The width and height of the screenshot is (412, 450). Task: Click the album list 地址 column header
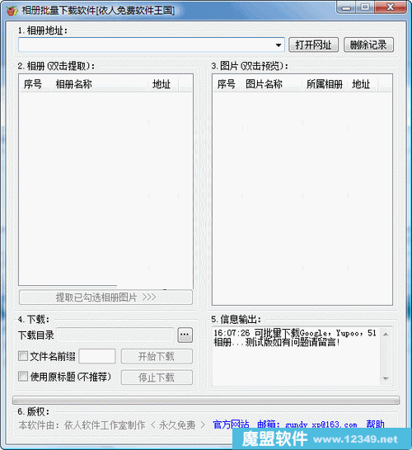tap(163, 84)
